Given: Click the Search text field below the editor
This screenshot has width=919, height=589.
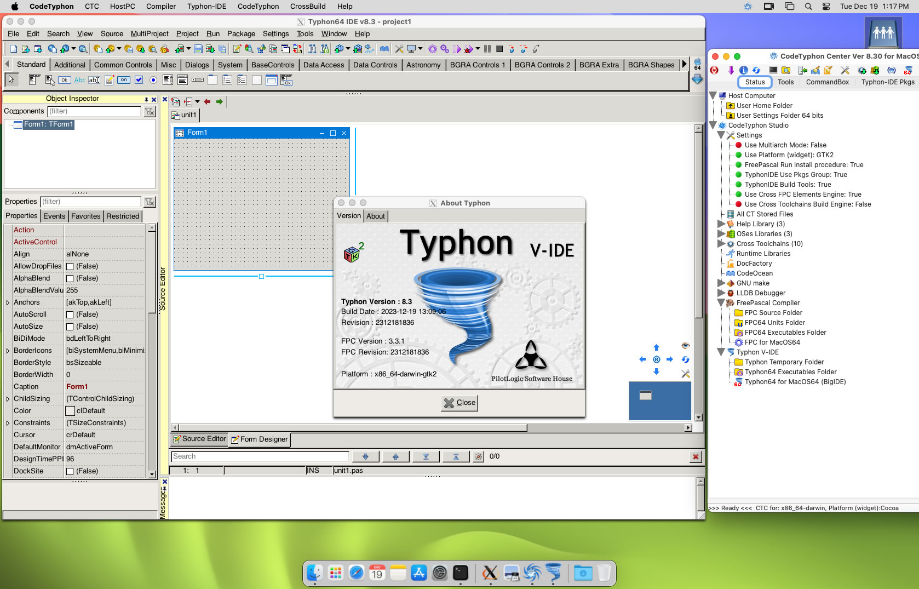Looking at the screenshot, I should pyautogui.click(x=260, y=456).
